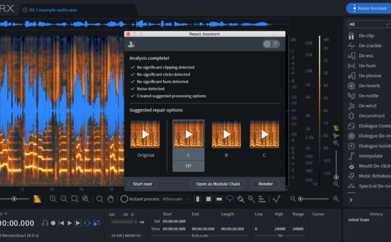Close the Repair Assistant window
The height and width of the screenshot is (242, 391).
click(x=128, y=34)
